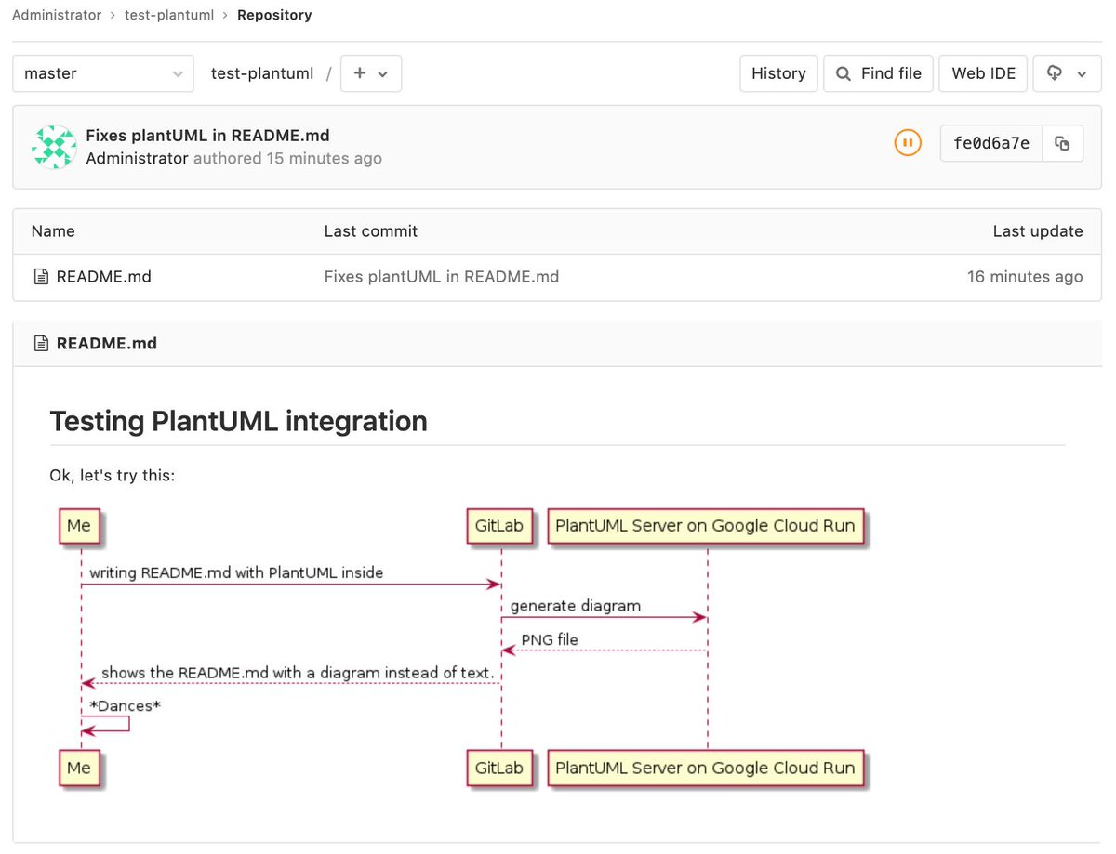Go to Administrator in breadcrumb
The image size is (1116, 854).
click(x=57, y=15)
